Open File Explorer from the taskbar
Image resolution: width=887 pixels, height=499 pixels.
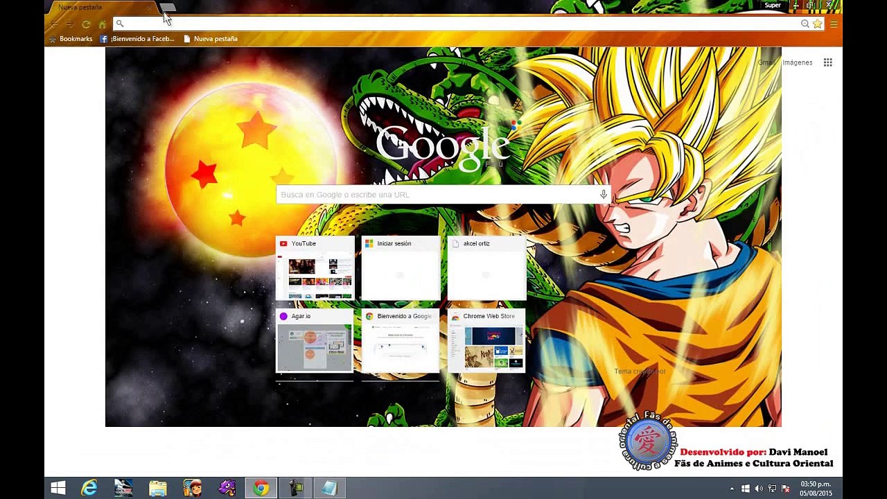158,488
